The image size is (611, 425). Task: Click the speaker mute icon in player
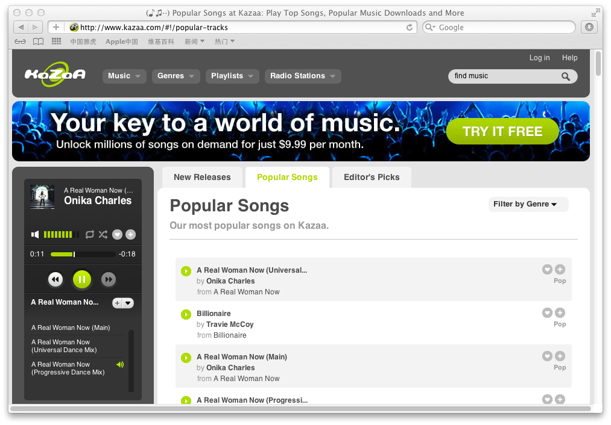(x=36, y=234)
